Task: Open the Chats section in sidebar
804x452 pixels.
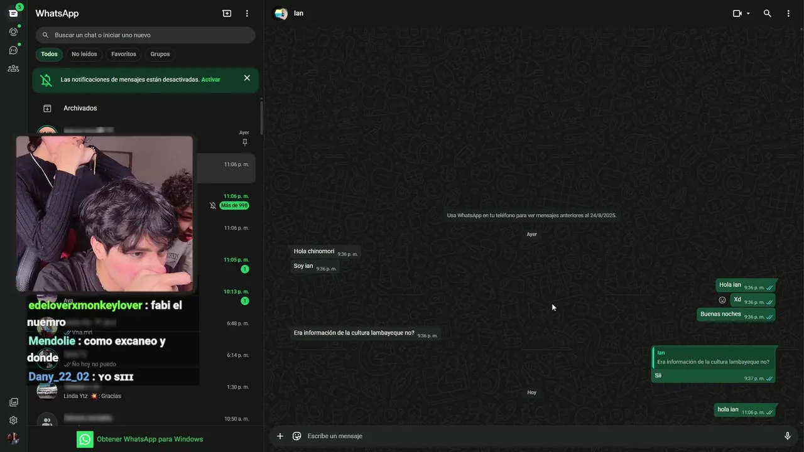Action: pos(13,13)
